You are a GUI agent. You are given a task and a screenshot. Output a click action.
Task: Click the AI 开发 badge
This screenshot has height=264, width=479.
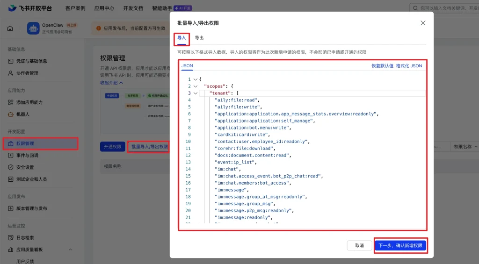(183, 8)
